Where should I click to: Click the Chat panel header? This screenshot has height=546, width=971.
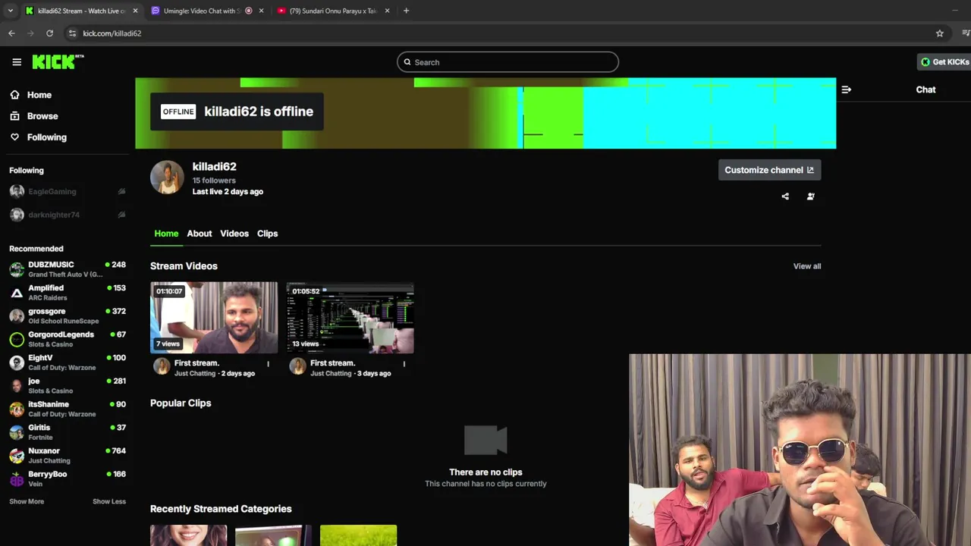coord(925,89)
